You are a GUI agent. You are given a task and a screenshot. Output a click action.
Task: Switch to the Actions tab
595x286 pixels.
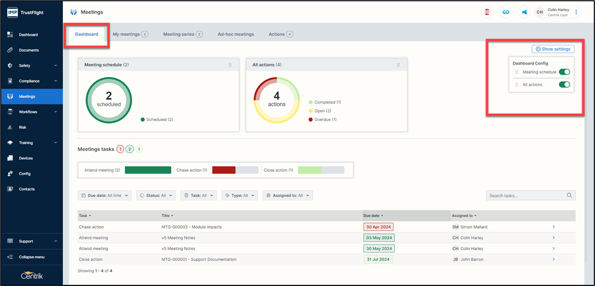coord(281,34)
